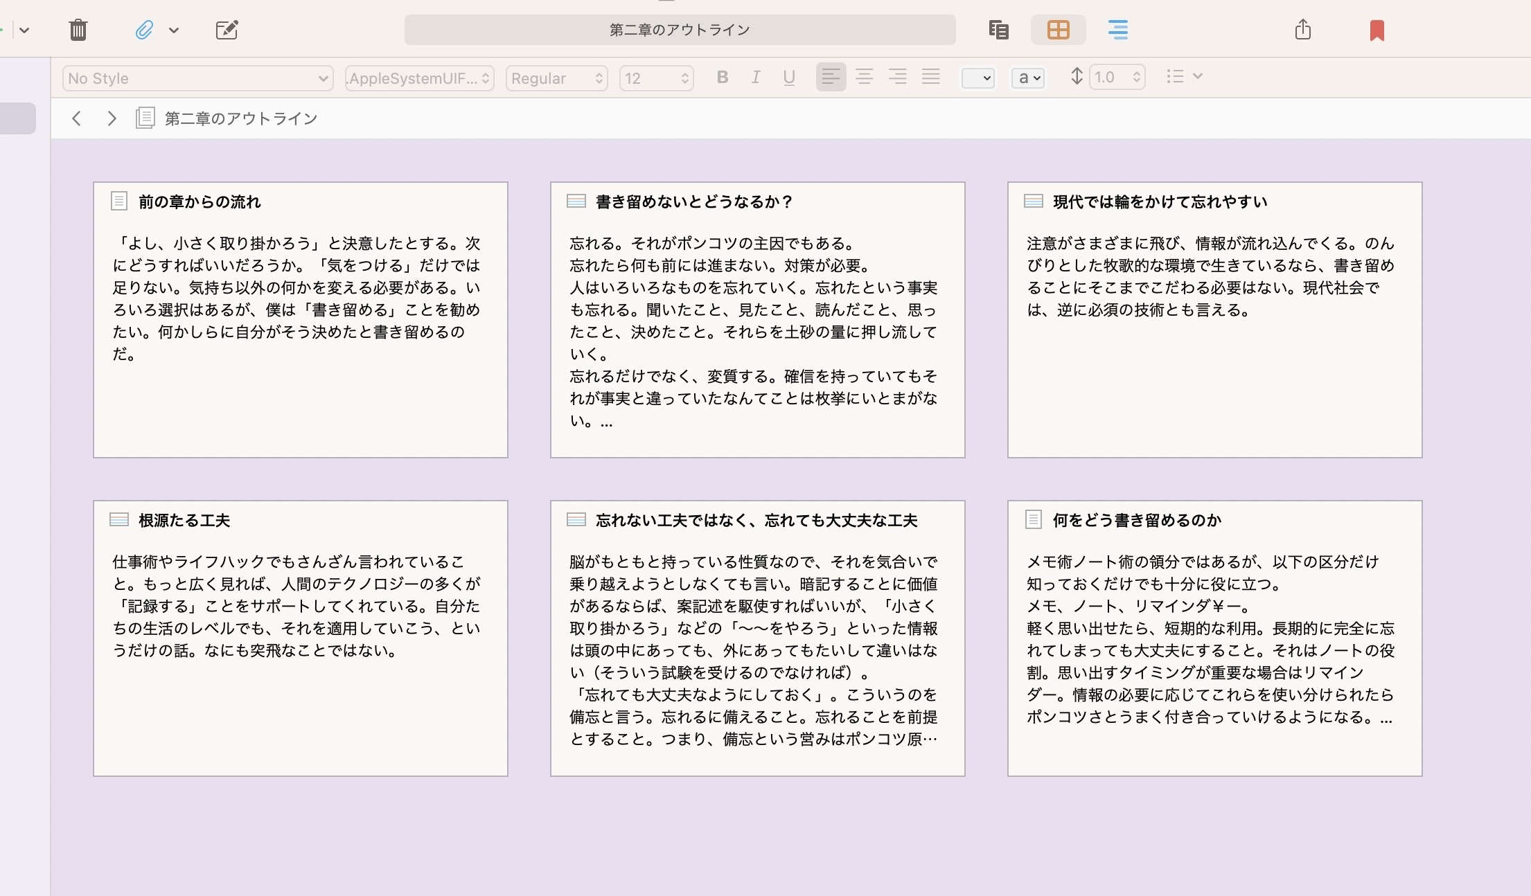Image resolution: width=1531 pixels, height=896 pixels.
Task: Toggle italic formatting
Action: [756, 78]
